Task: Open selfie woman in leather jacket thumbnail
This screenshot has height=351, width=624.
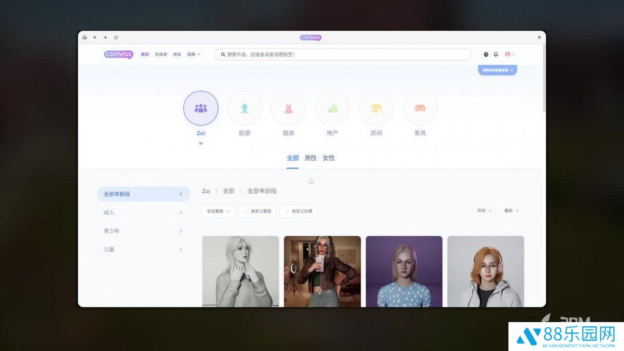Action: (x=322, y=271)
